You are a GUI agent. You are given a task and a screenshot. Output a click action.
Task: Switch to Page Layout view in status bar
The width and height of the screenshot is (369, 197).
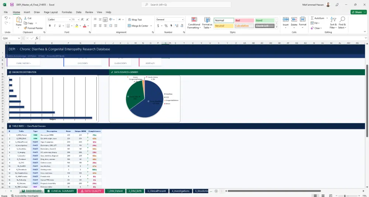323,196
